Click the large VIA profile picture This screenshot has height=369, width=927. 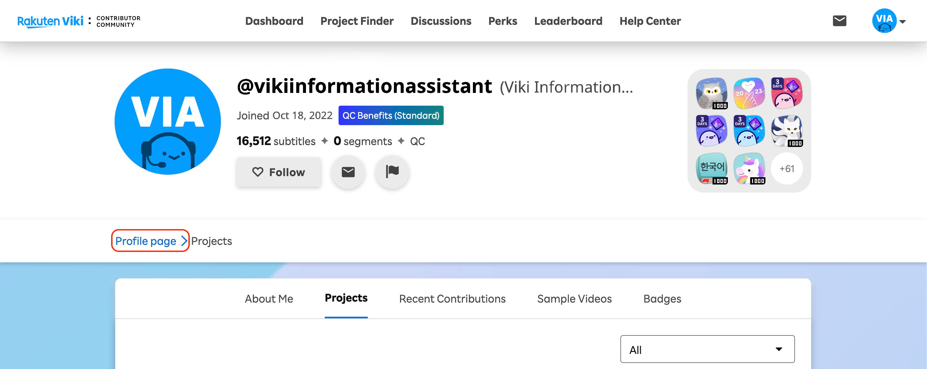coord(168,121)
